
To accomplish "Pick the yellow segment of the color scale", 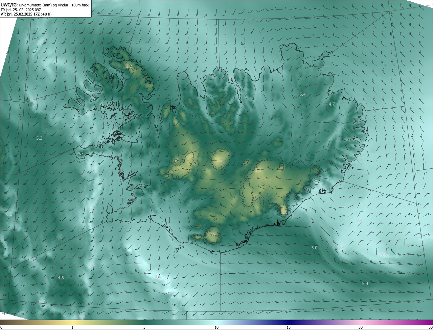I will [x=73, y=322].
